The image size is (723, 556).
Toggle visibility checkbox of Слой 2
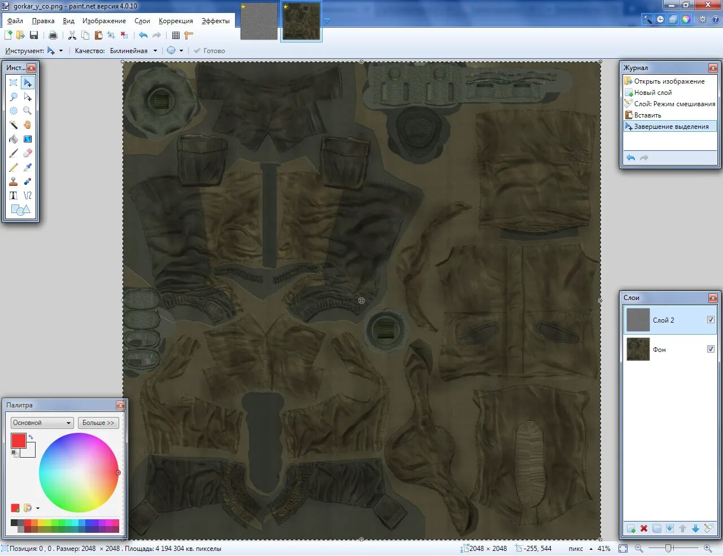coord(711,320)
